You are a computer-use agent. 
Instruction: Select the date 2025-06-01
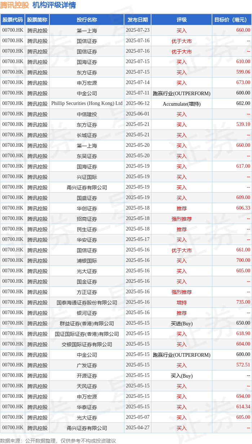tap(137, 114)
